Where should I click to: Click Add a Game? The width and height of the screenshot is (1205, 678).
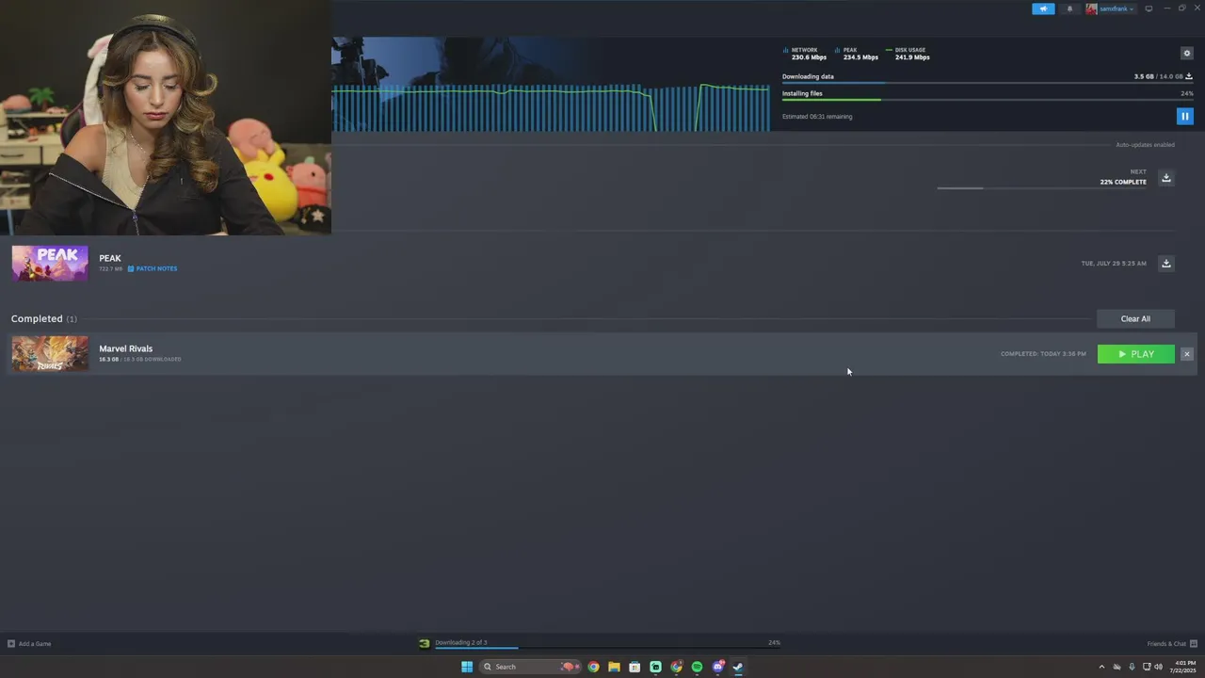(x=29, y=644)
